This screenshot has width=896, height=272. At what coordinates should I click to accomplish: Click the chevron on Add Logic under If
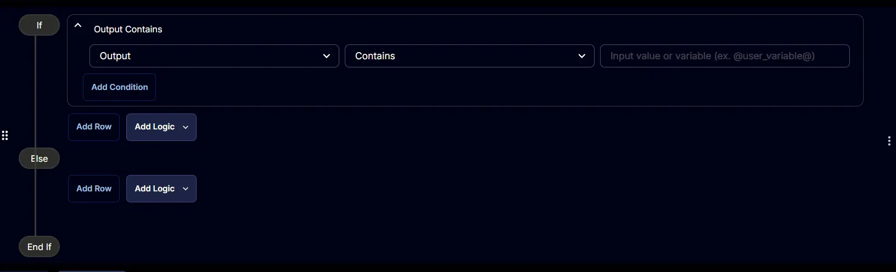(x=186, y=127)
